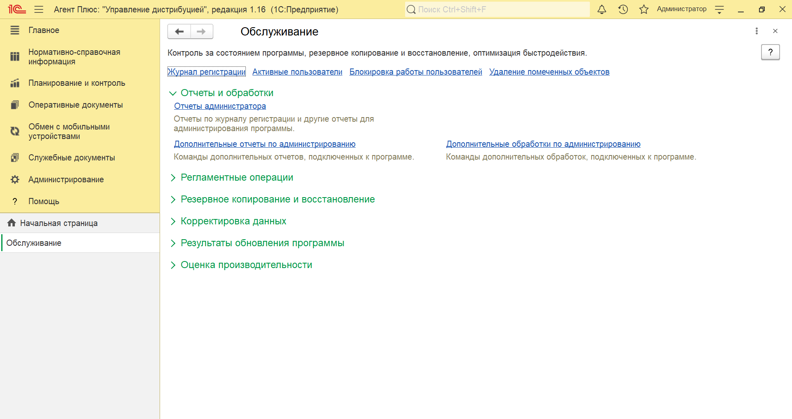Image resolution: width=792 pixels, height=419 pixels.
Task: Click Помощь question mark icon
Action: (15, 201)
